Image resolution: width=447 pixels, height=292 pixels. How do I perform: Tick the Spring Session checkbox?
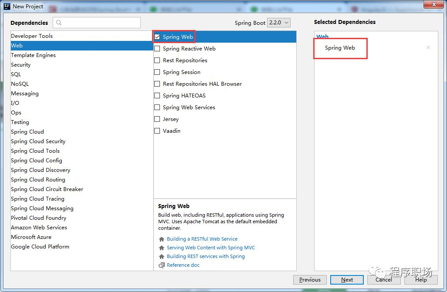pyautogui.click(x=157, y=72)
